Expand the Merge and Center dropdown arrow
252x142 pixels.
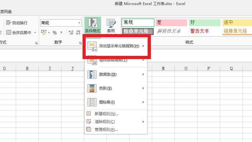35,33
